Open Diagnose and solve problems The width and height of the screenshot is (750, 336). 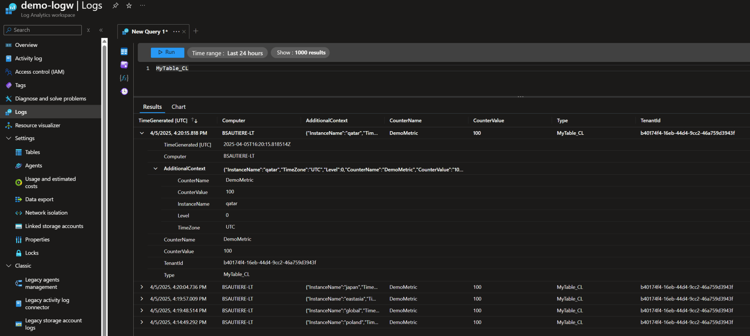coord(51,99)
